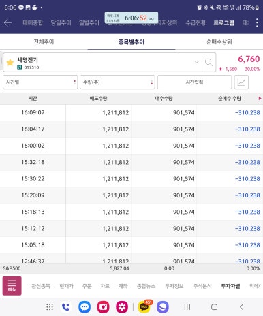Open the 당일추이 top menu
Image resolution: width=263 pixels, height=316 pixels.
tap(61, 22)
